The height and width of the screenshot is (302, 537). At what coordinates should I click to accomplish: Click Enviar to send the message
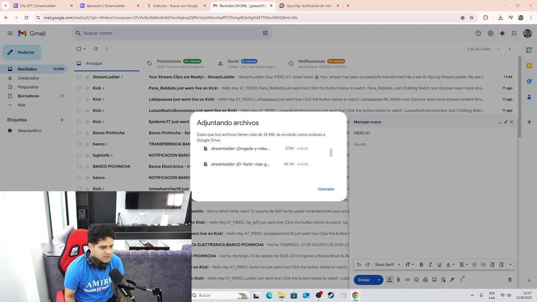click(x=364, y=280)
